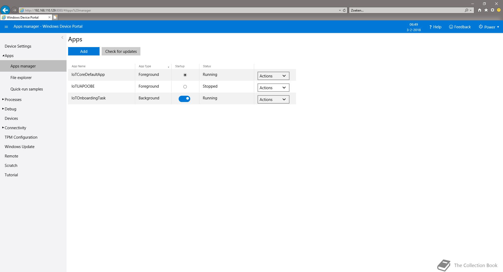
Task: Select IoTUAPOOBE as startup app
Action: tap(185, 87)
